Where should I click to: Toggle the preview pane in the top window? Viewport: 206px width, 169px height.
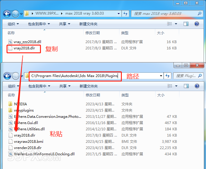pos(186,24)
